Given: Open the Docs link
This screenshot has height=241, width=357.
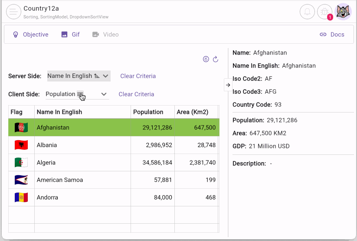Looking at the screenshot, I should [332, 35].
